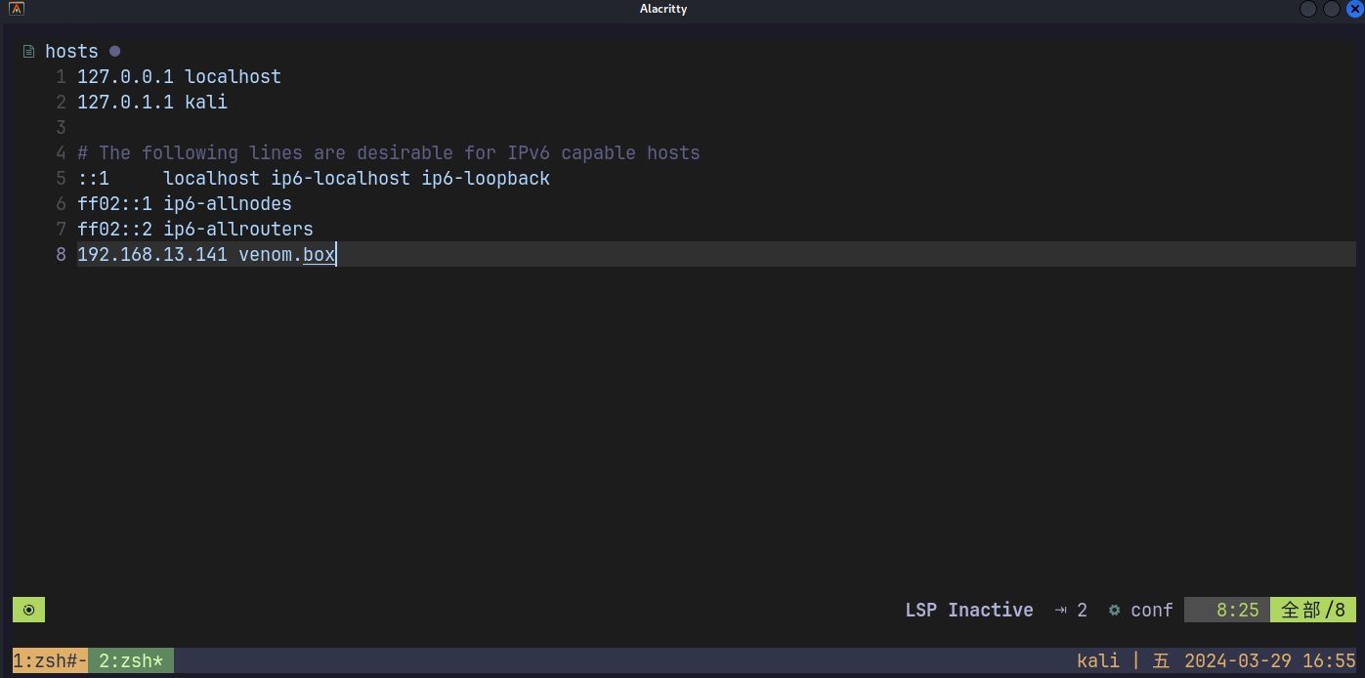Screen dimensions: 1365x678
Task: Click the LSP Inactive status label
Action: pos(968,611)
